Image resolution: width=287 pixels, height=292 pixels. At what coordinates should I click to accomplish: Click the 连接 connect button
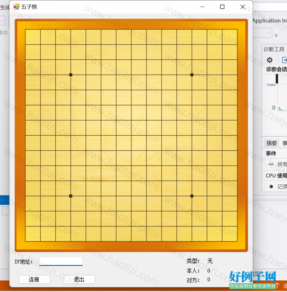34,279
